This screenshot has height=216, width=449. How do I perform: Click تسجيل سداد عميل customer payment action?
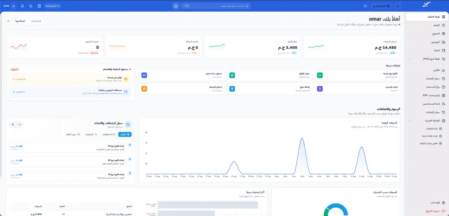(181, 75)
